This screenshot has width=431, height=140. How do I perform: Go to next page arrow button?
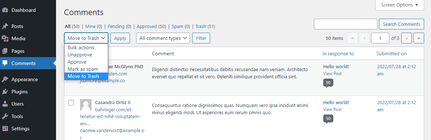pyautogui.click(x=407, y=38)
